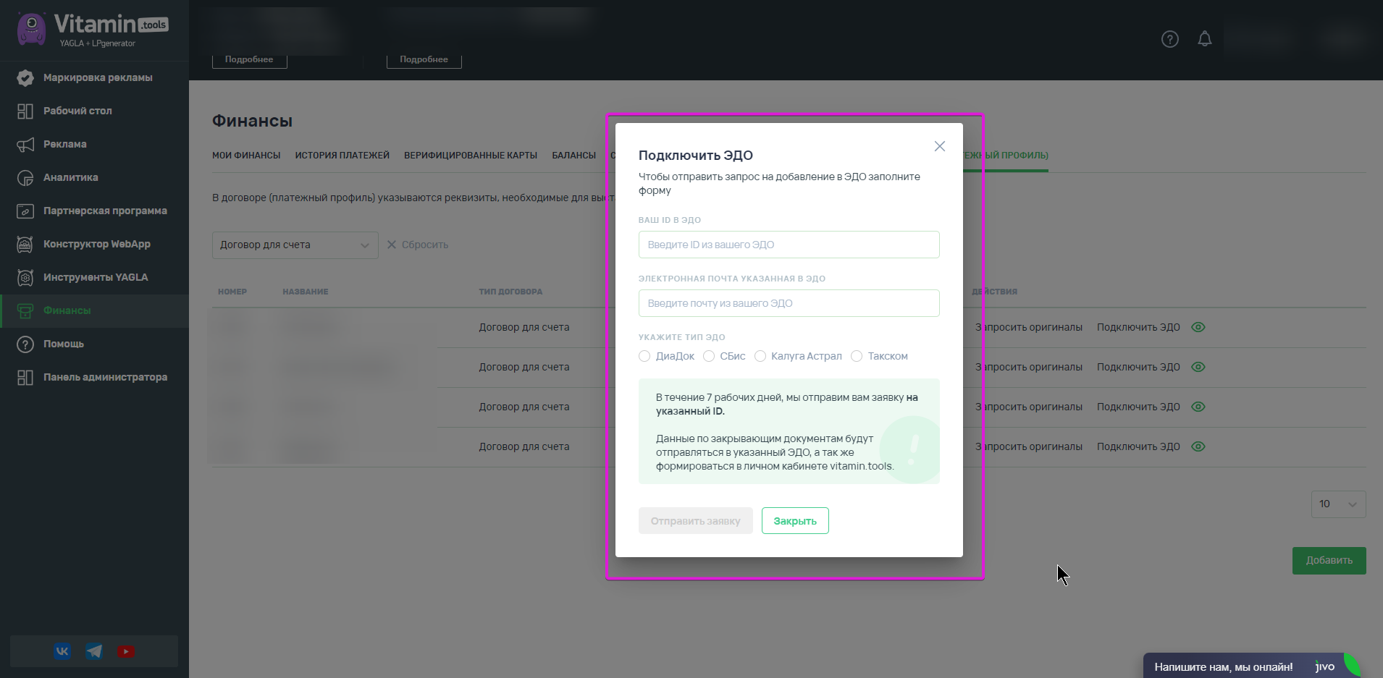Click the left Подробнее button in header

pyautogui.click(x=249, y=60)
